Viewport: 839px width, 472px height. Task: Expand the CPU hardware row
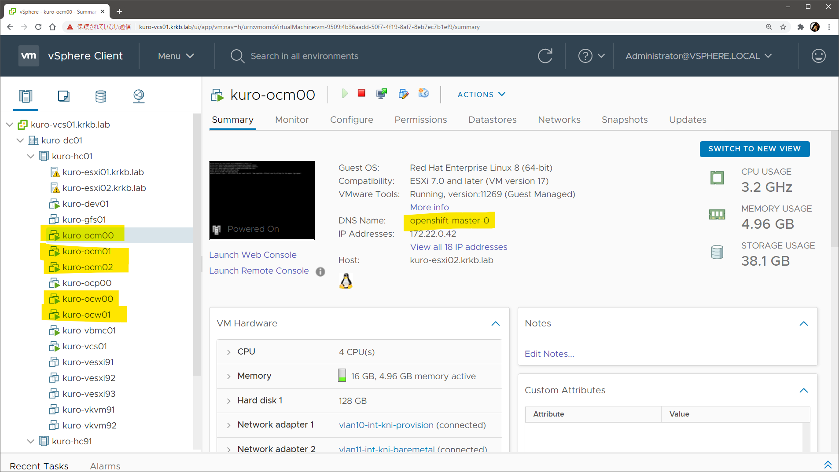click(x=228, y=352)
